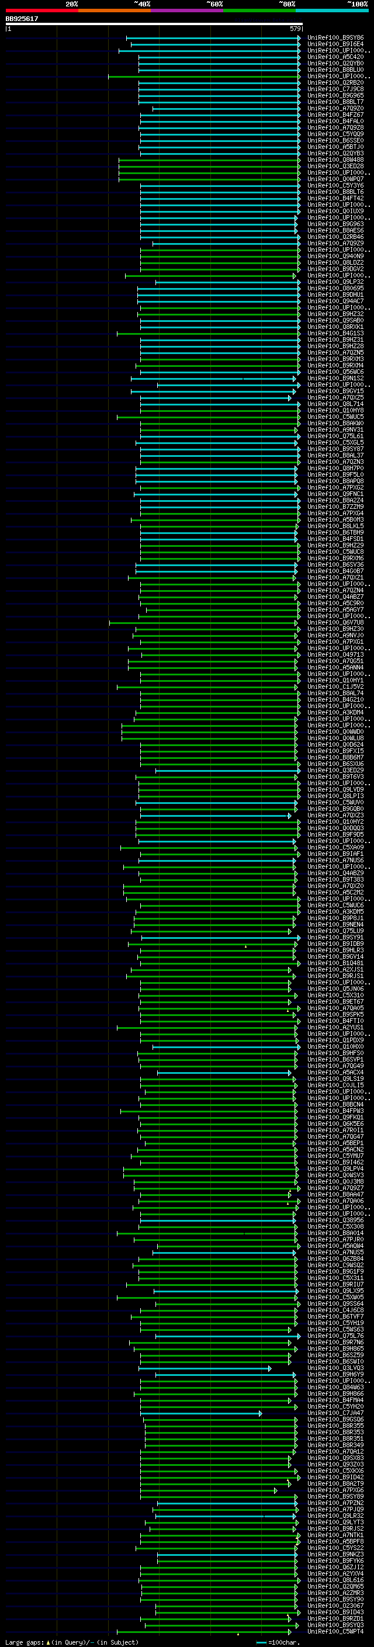Click hit label UniRef100_Q2RB20

pyautogui.click(x=335, y=82)
